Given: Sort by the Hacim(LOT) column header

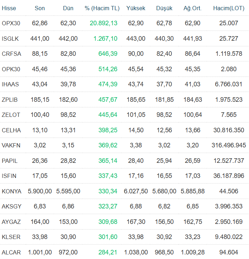Looking at the screenshot, I should pos(229,8).
